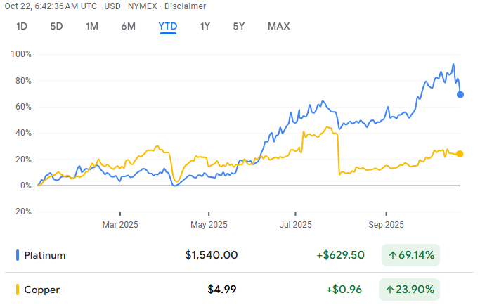The image size is (480, 305).
Task: Click the blue endpoint dot on Platinum line
Action: coord(460,95)
